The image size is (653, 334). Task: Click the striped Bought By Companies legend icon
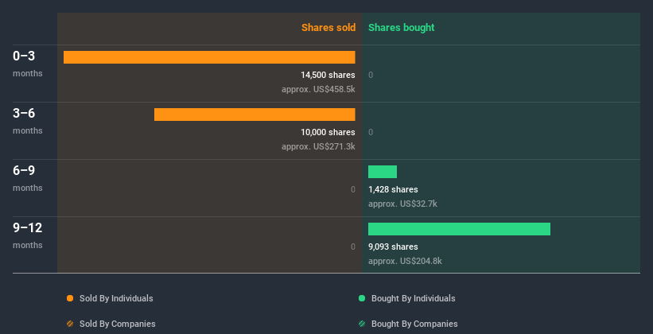(362, 324)
